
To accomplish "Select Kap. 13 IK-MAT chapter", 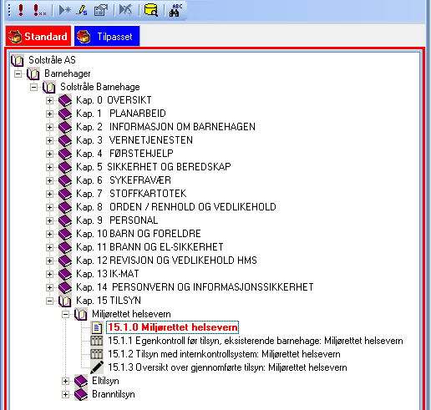I will click(108, 274).
